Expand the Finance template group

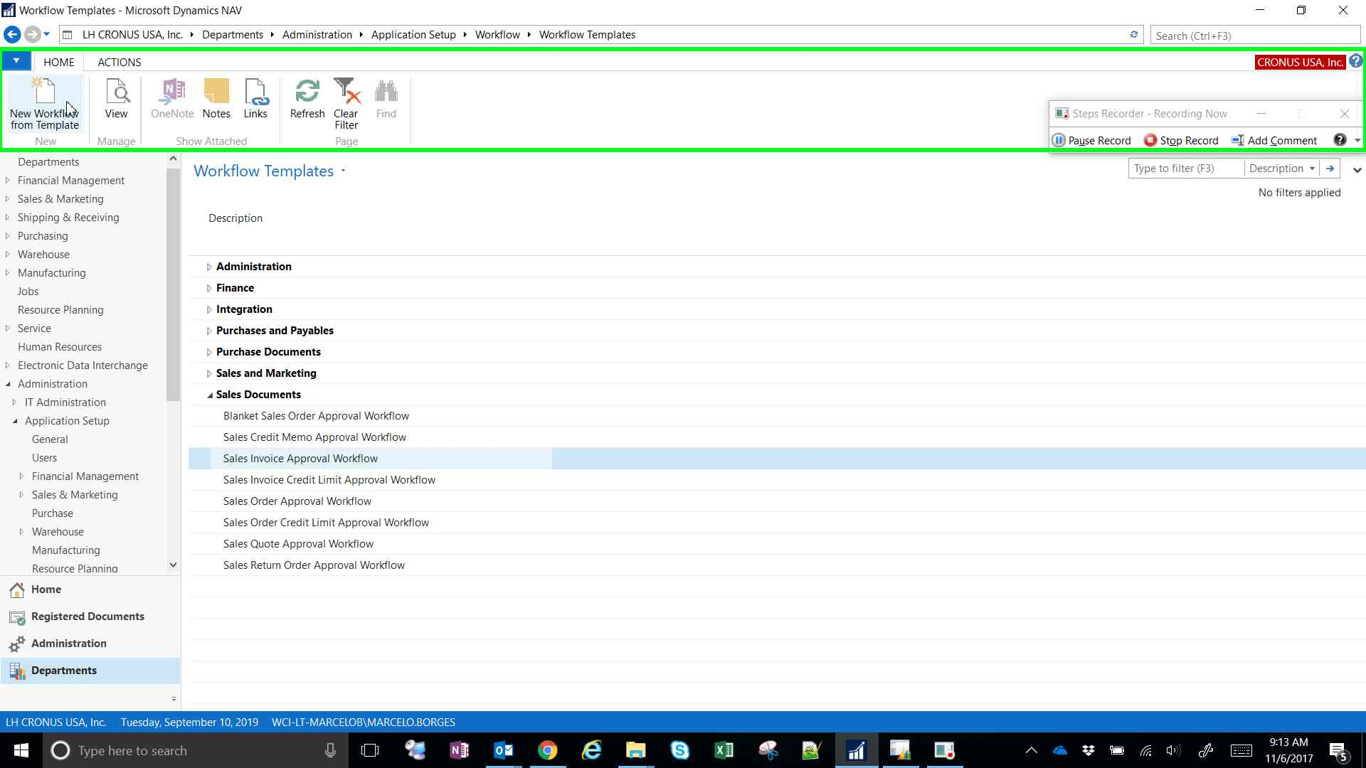point(208,288)
